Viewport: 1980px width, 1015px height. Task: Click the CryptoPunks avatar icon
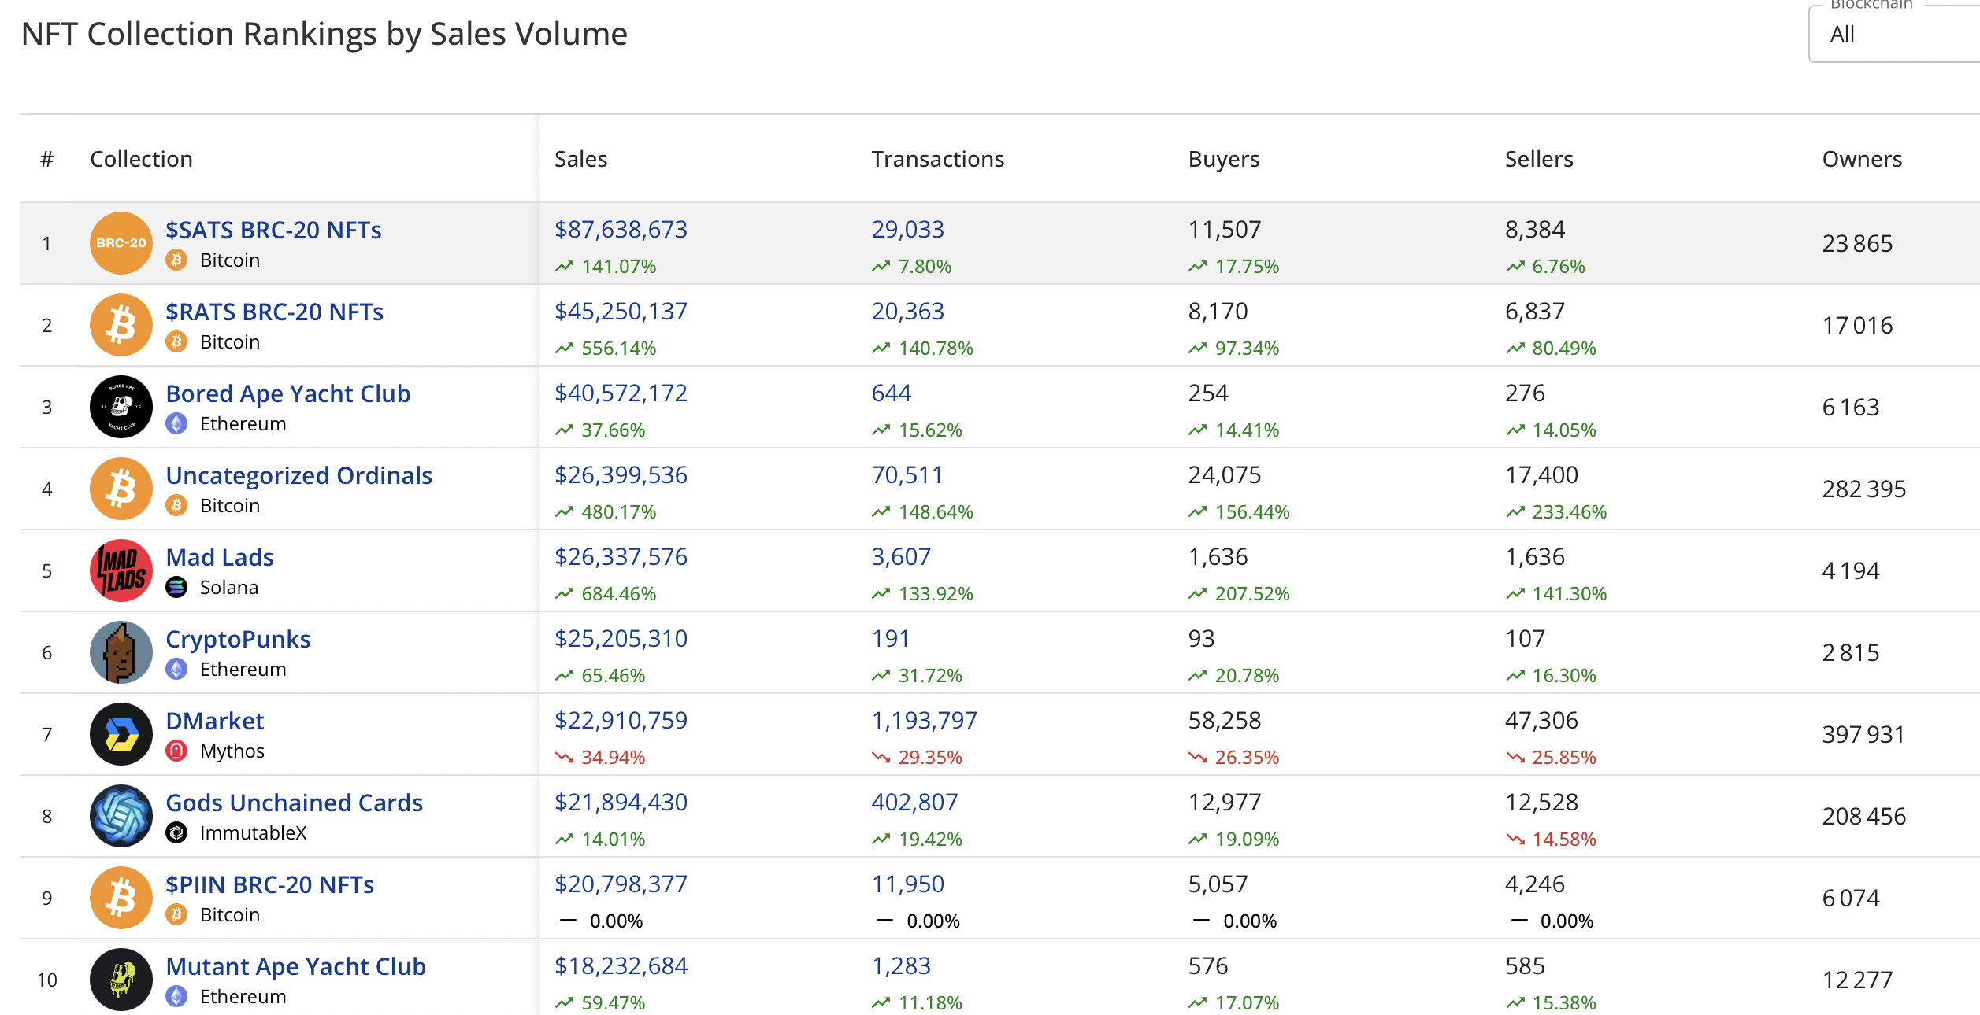pyautogui.click(x=121, y=652)
